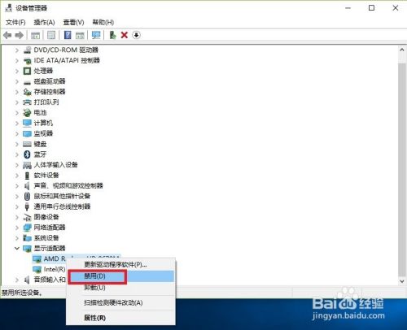
Task: Click the 存储控制器 storage controller icon
Action: pyautogui.click(x=27, y=92)
